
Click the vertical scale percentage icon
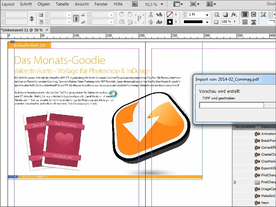pyautogui.click(x=41, y=22)
